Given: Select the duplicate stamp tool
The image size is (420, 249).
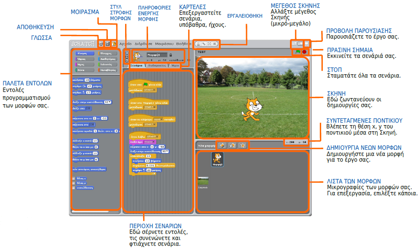Looking at the screenshot, I should pos(199,44).
